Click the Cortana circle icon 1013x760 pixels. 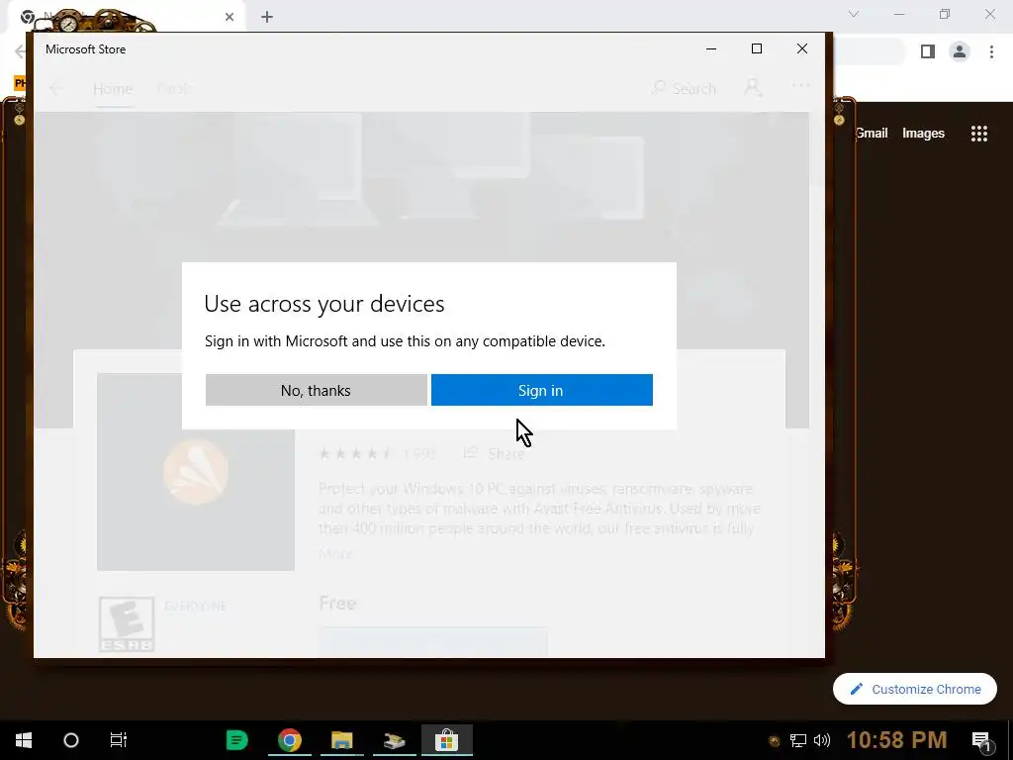pos(71,740)
